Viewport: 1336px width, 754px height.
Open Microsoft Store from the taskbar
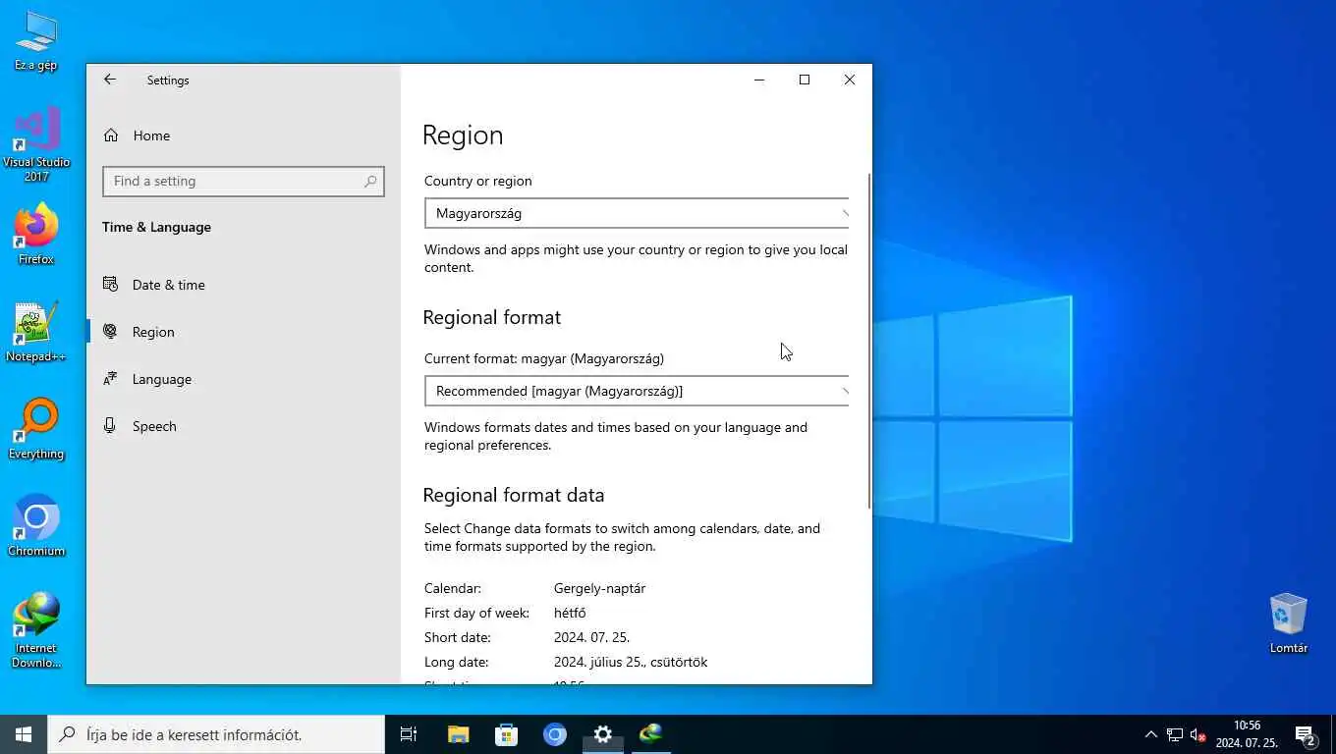pos(506,734)
